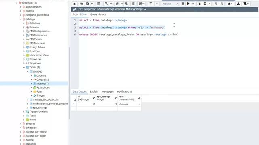
Task: Select the Constraints tree item
Action: 42,80
